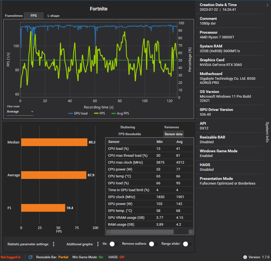Click System RAM 32GB value
The width and height of the screenshot is (271, 261).
click(x=220, y=51)
